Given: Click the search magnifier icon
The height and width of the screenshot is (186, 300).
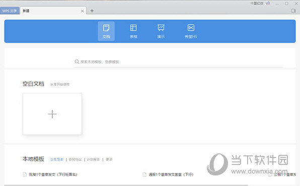Looking at the screenshot, I should [x=77, y=62].
